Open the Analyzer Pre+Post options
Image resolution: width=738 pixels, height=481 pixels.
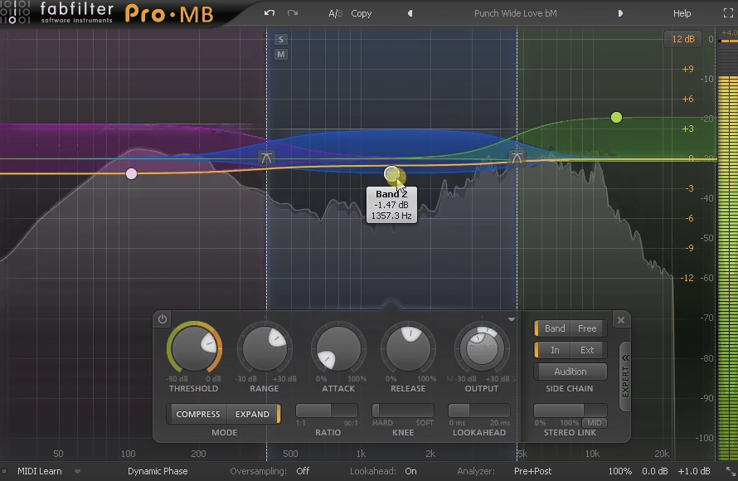(532, 470)
